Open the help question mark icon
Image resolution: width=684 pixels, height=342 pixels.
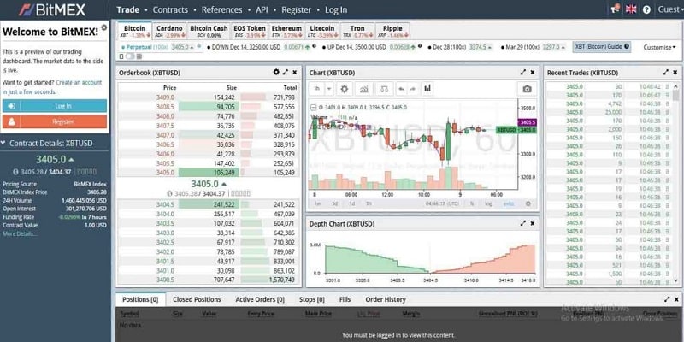(646, 9)
